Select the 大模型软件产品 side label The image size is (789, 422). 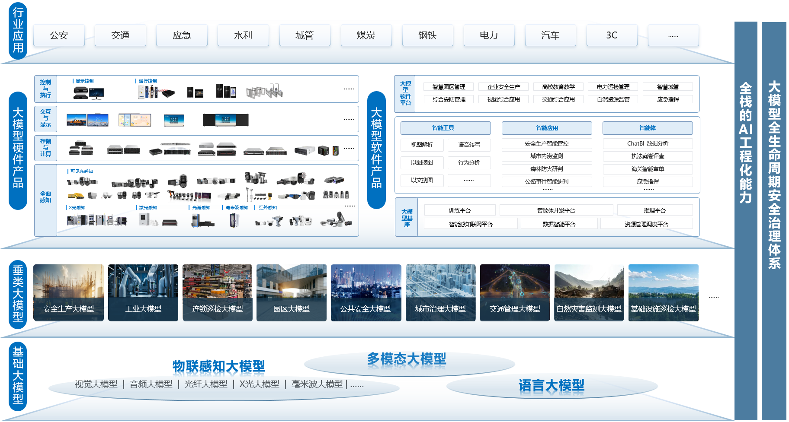[x=376, y=150]
